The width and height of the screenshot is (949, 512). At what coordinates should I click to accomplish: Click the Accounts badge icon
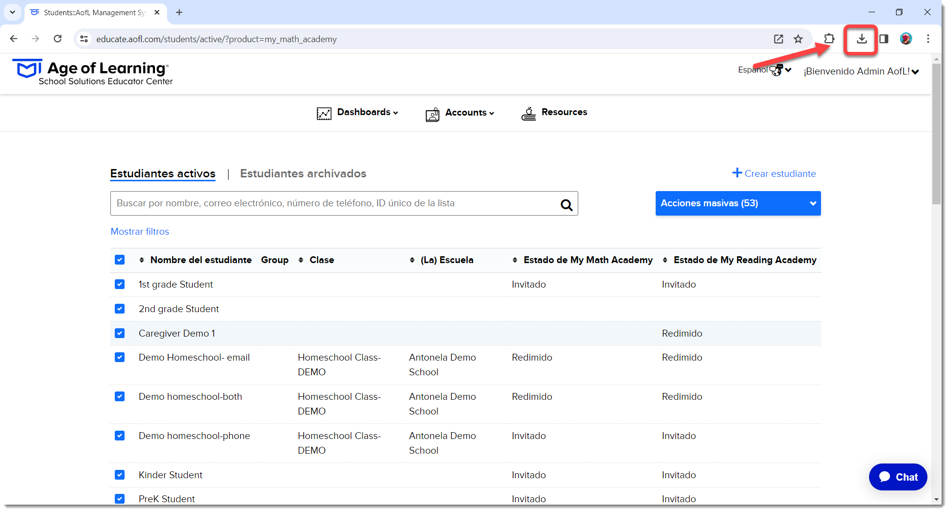432,114
